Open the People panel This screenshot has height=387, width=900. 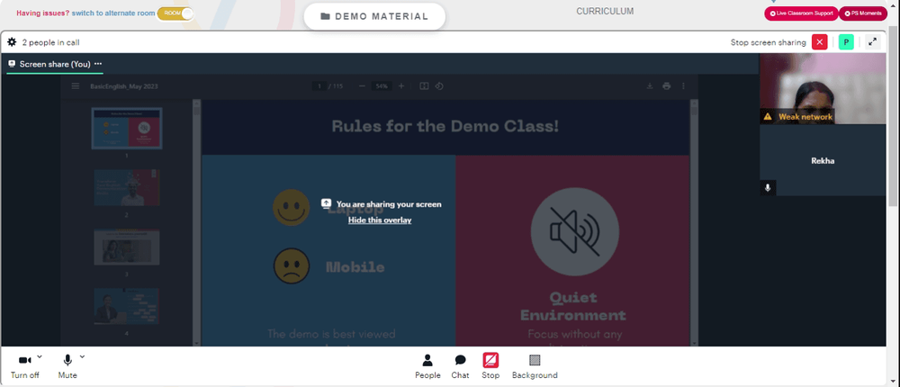(427, 366)
